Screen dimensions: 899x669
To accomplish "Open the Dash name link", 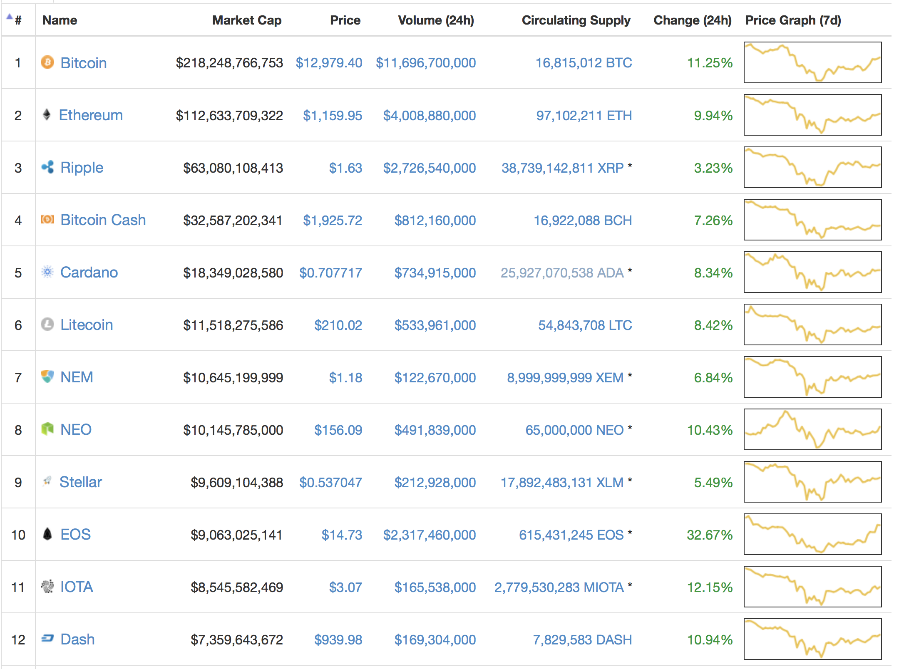I will [x=77, y=639].
